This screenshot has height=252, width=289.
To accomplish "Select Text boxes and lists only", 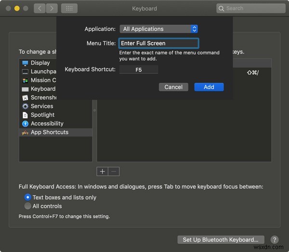I will point(27,197).
